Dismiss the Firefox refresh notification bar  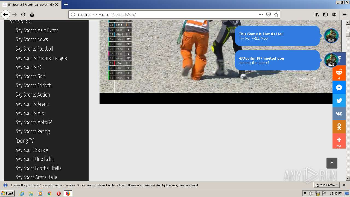(x=344, y=185)
